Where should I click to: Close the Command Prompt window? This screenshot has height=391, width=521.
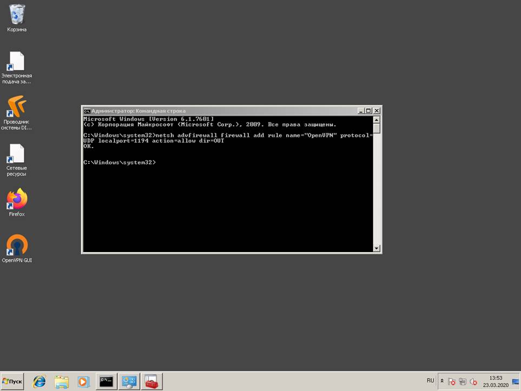pos(377,111)
